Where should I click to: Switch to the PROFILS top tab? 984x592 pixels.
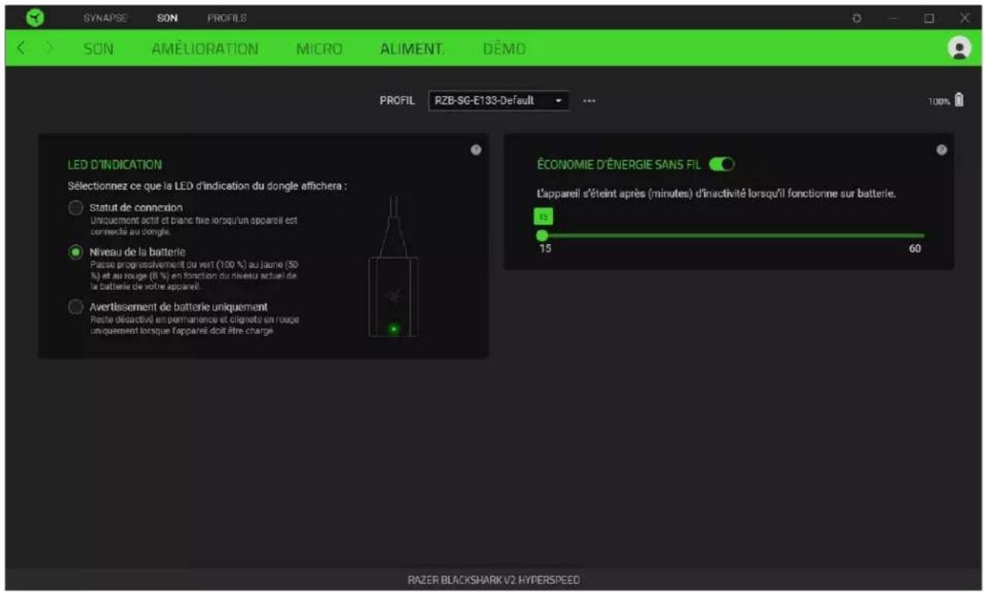pyautogui.click(x=227, y=17)
